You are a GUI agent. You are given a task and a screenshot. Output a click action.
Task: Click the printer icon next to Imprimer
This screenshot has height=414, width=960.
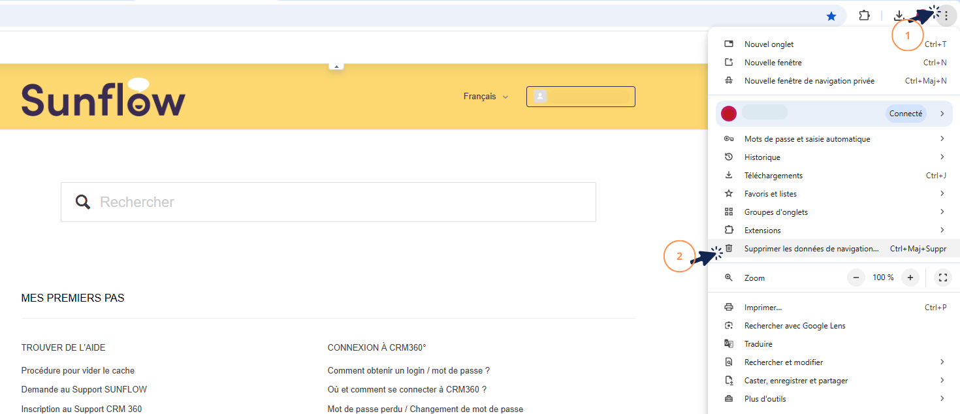point(729,307)
